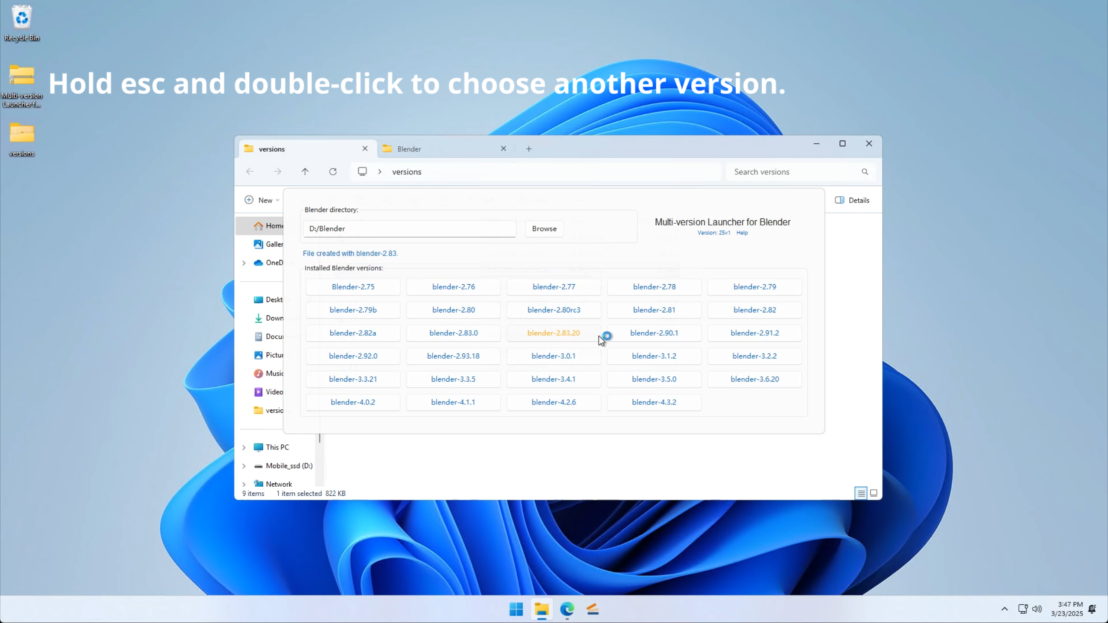Expand the address bar path chevron

[x=380, y=172]
